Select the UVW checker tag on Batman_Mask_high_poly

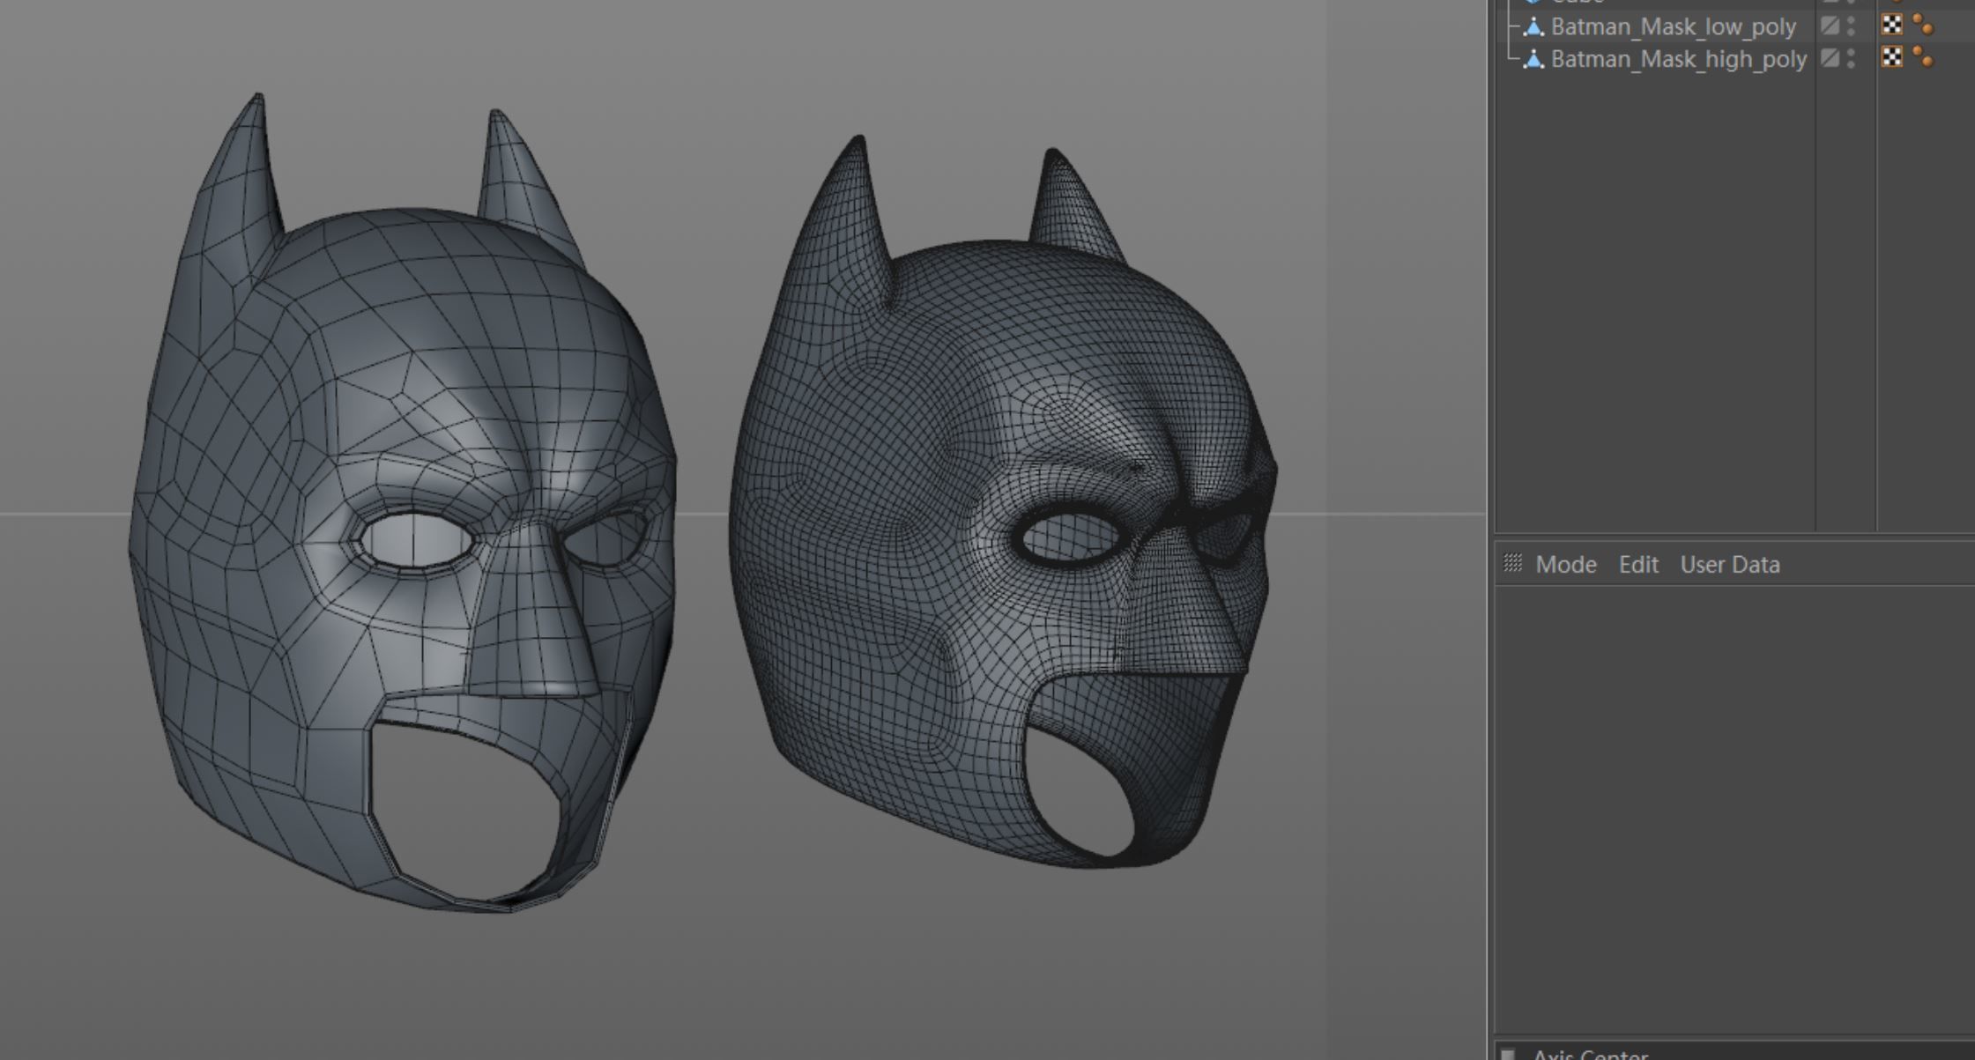click(x=1891, y=57)
